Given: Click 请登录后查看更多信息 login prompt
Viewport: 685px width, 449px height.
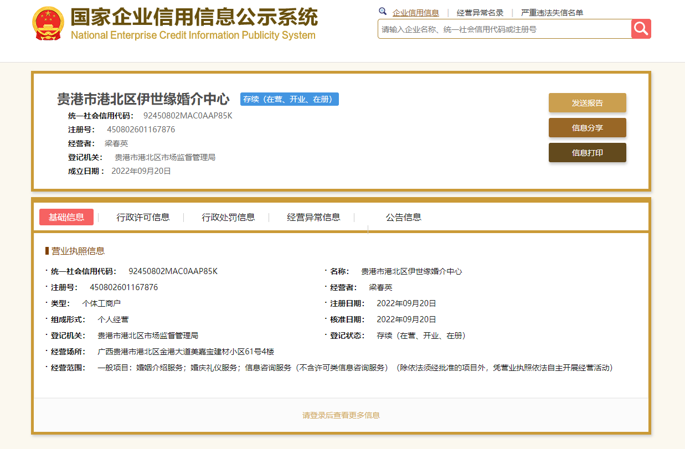Looking at the screenshot, I should [x=341, y=415].
